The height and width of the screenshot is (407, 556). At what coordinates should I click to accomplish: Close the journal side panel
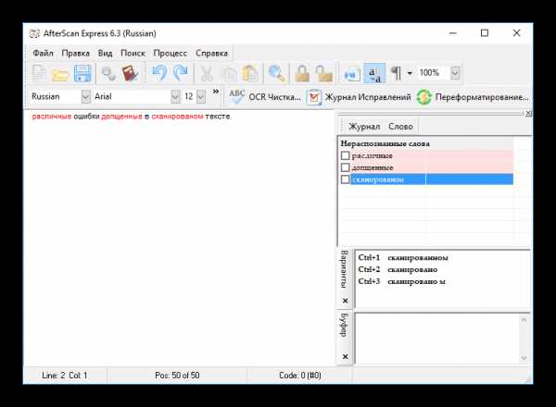[528, 113]
